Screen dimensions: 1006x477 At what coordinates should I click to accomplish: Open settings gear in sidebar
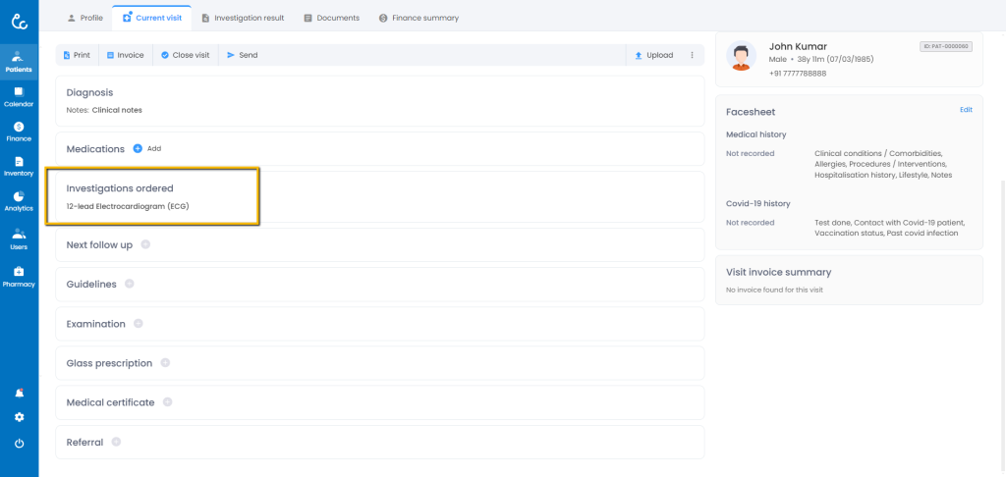coord(19,417)
